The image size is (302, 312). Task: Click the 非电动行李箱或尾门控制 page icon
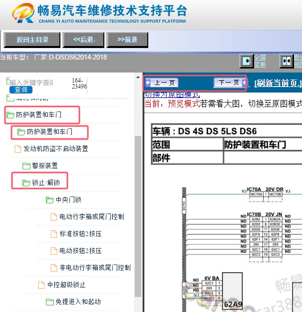coord(54,268)
